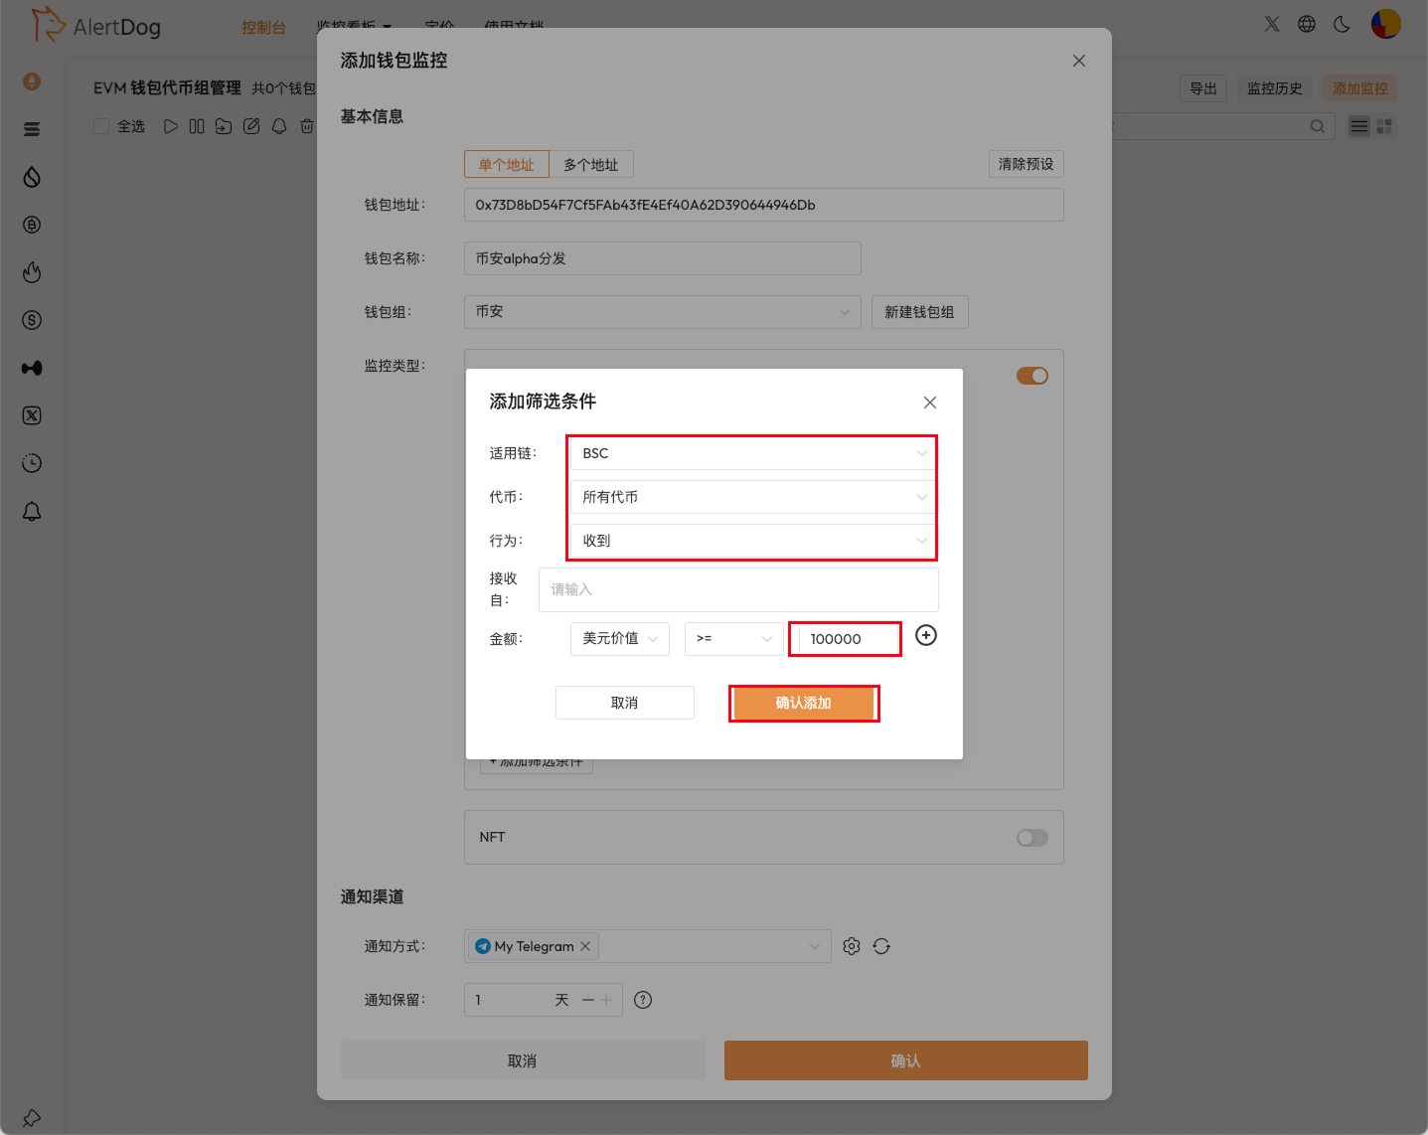Enable the NFT monitoring toggle

click(x=1031, y=838)
